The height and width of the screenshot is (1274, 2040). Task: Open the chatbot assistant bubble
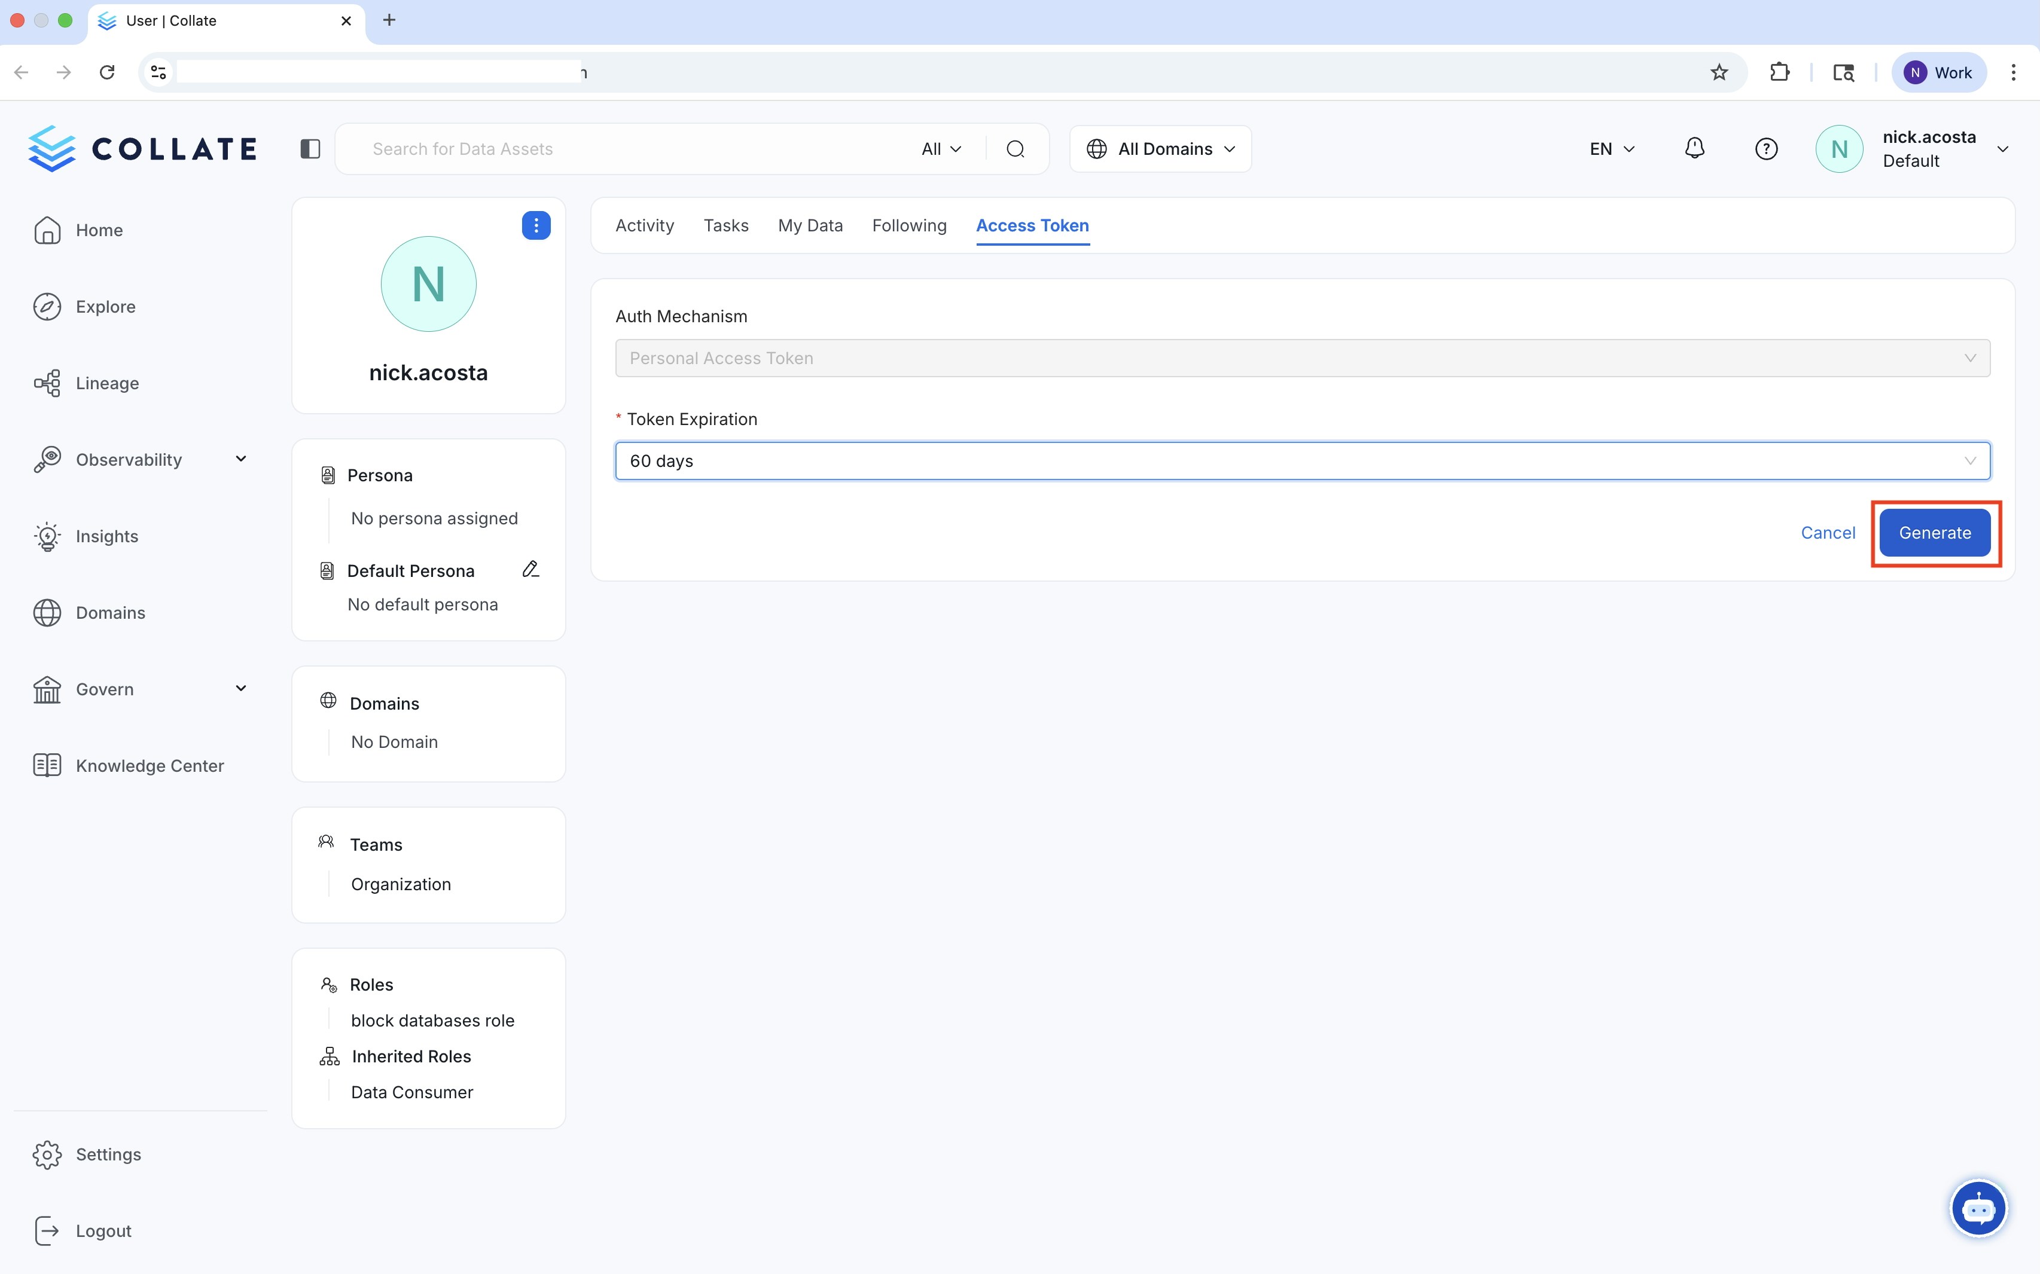[x=1978, y=1208]
